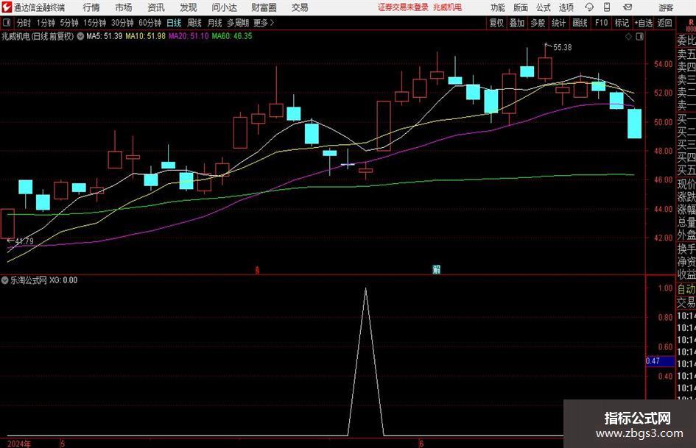Screen dimensions: 696x448
Task: Click the MA5: 51.39 value label
Action: pos(105,36)
